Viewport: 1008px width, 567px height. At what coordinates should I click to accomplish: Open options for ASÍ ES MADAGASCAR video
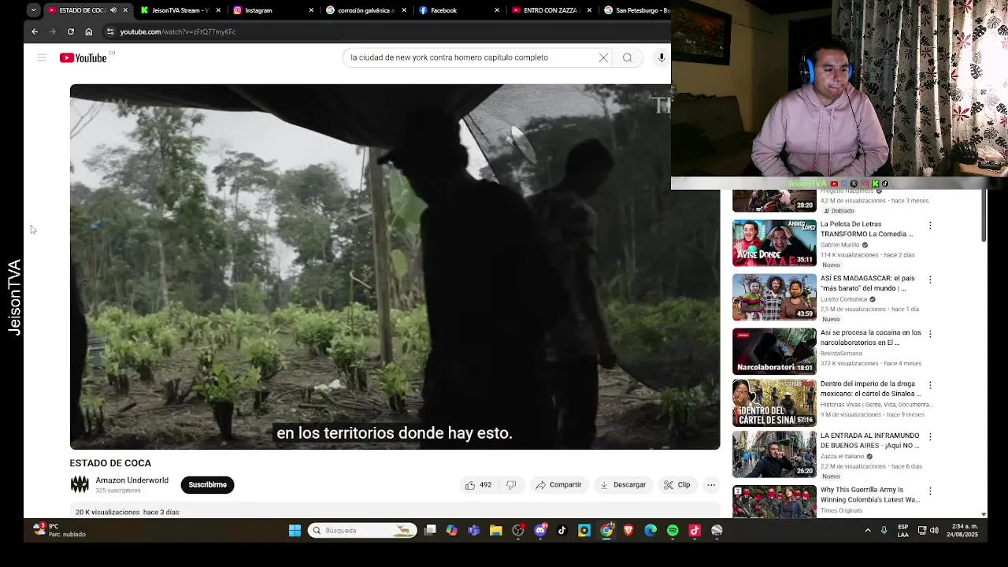tap(930, 280)
